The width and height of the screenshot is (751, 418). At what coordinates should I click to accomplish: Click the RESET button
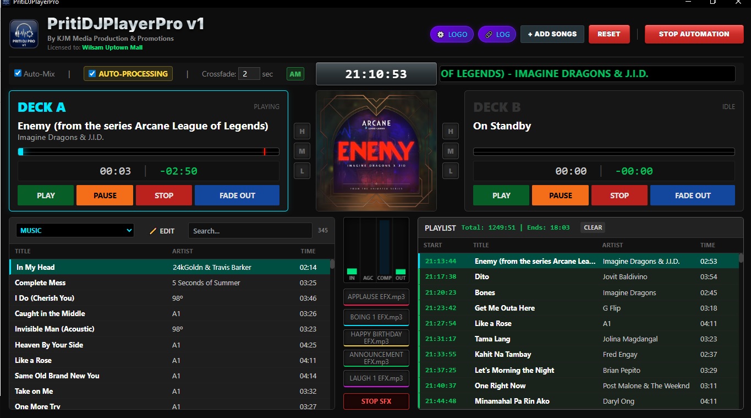609,34
